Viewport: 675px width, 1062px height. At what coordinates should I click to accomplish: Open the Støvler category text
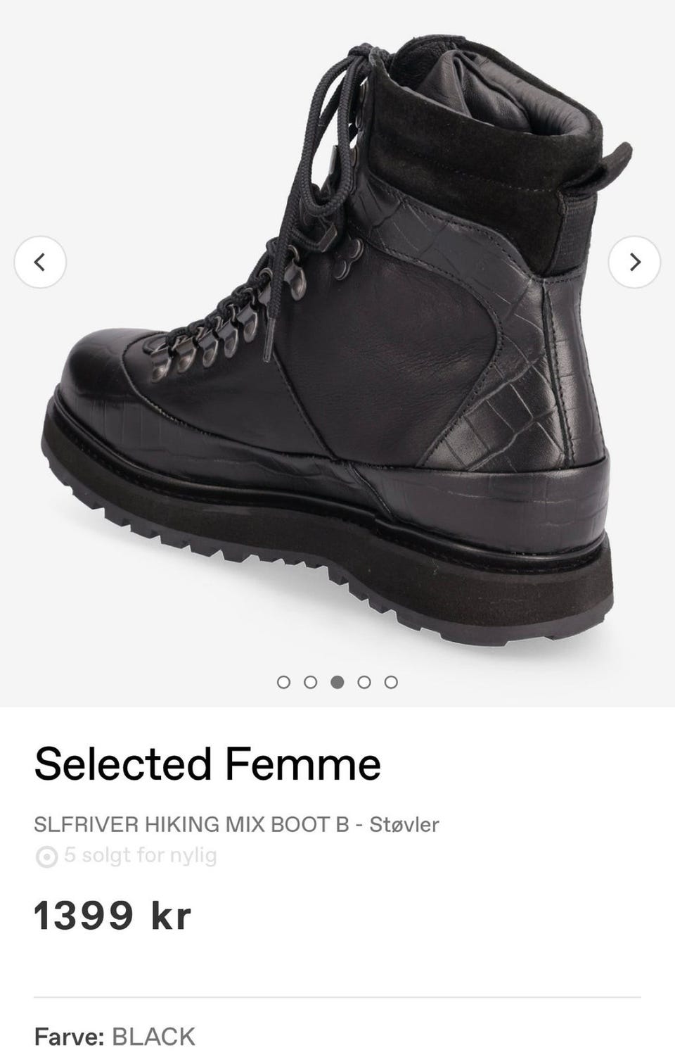404,824
